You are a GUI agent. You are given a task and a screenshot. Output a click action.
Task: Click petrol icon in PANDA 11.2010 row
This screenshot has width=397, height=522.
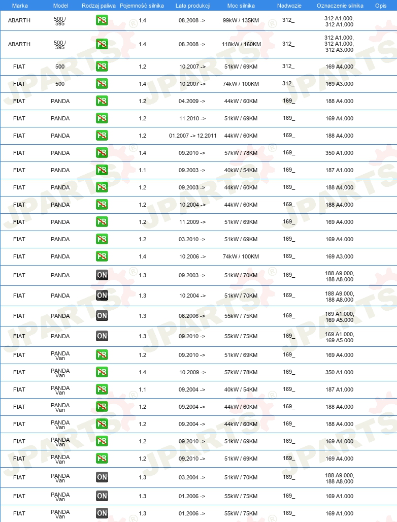[102, 118]
